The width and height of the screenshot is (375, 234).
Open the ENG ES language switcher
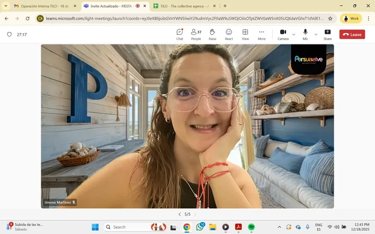318,227
